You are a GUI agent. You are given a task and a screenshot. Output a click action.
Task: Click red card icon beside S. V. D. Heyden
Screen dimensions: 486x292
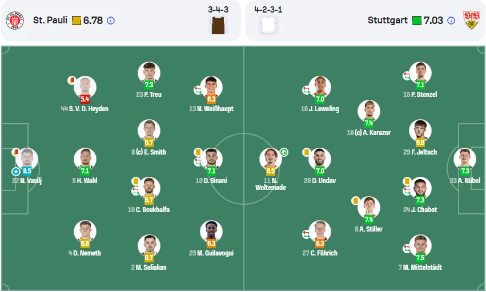(x=71, y=80)
